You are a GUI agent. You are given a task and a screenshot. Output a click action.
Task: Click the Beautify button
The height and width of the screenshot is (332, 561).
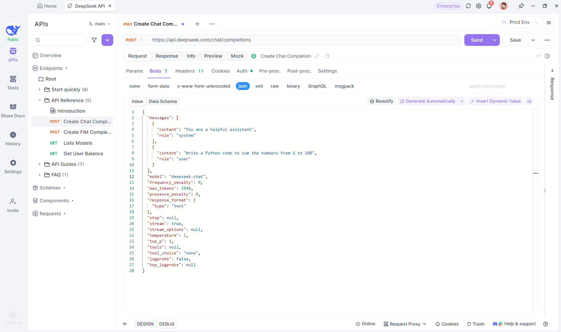(x=381, y=101)
